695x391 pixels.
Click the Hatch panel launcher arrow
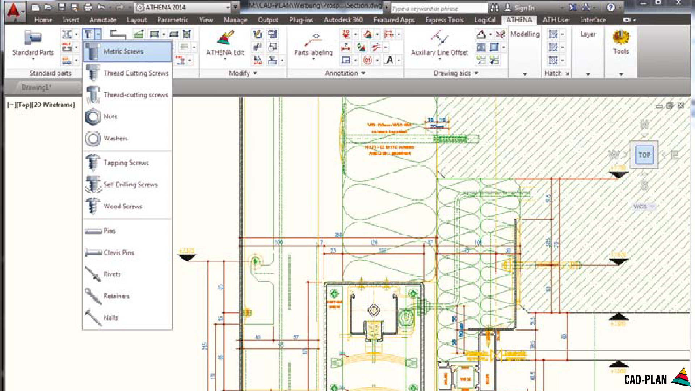pyautogui.click(x=567, y=74)
